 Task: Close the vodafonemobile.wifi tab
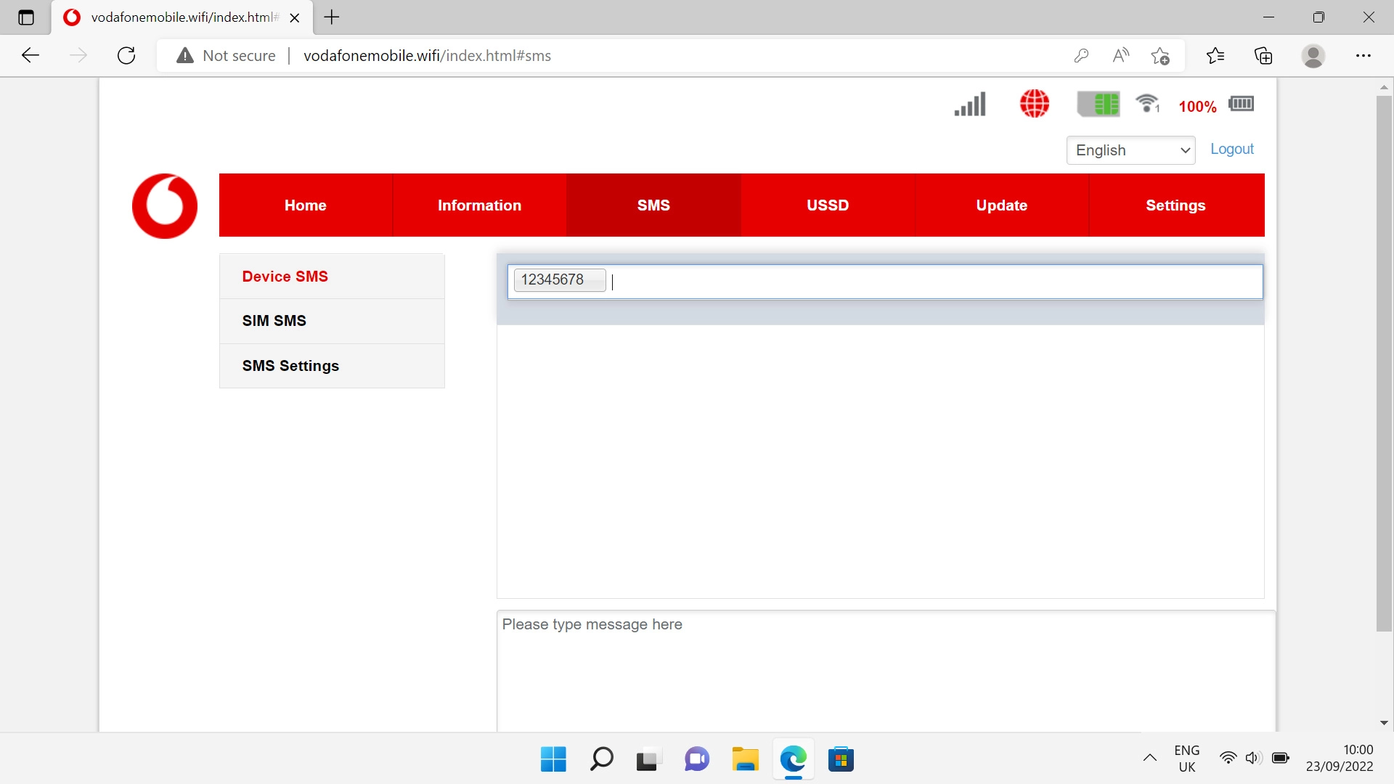tap(295, 18)
